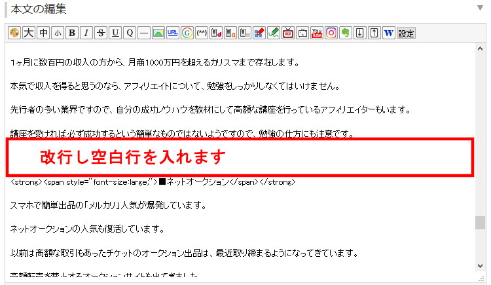The image size is (491, 285).
Task: Insert horizontal rule line
Action: tap(144, 33)
